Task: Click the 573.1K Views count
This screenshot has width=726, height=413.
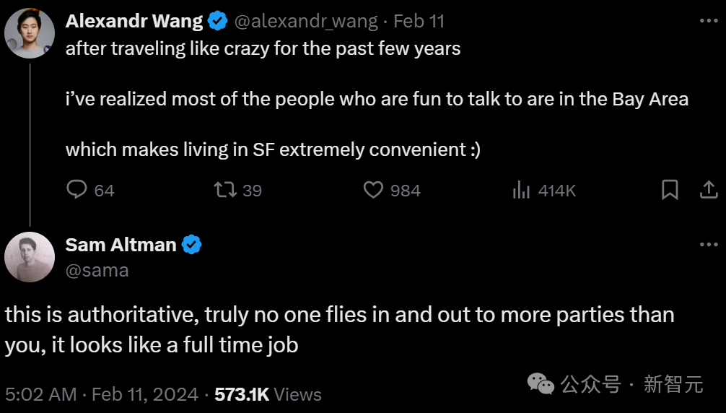Action: point(268,395)
